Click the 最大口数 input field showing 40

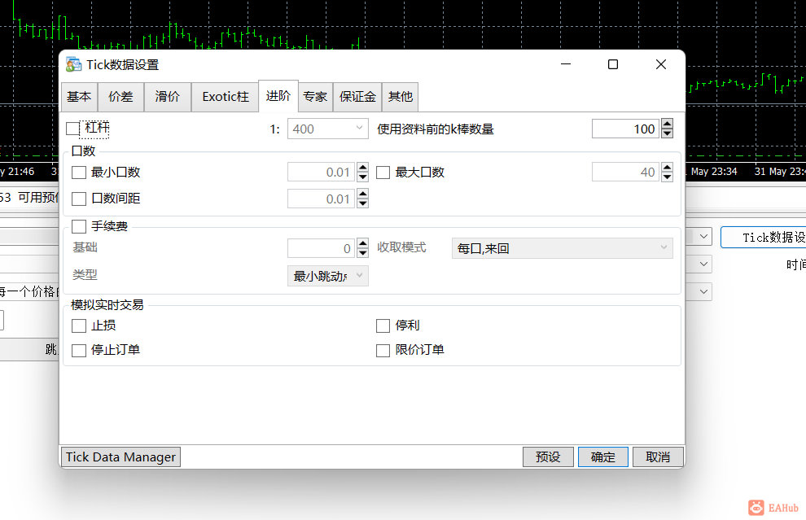pyautogui.click(x=625, y=173)
